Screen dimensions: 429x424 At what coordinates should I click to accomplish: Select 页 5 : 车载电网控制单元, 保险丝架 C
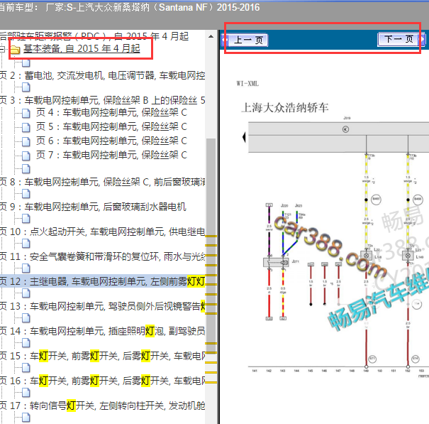pos(111,126)
